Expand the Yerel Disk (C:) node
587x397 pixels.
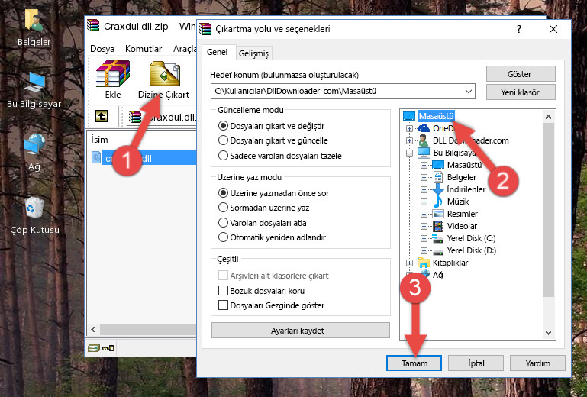pyautogui.click(x=424, y=238)
